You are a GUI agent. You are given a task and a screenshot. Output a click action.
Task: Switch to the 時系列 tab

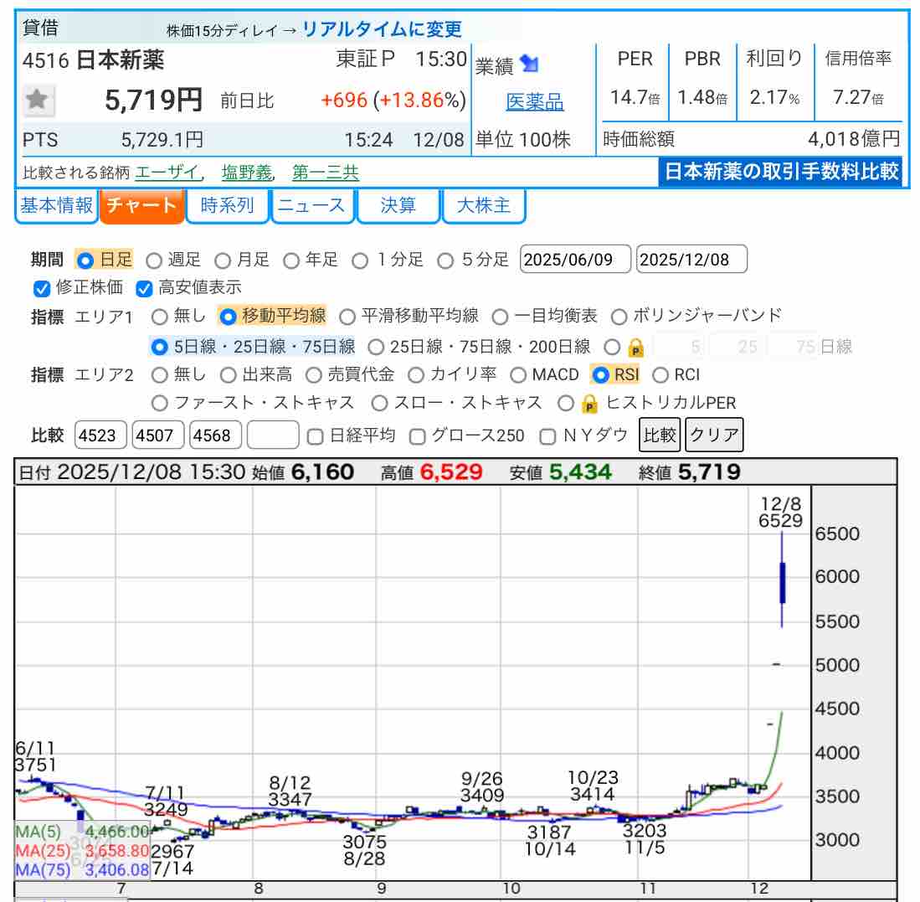coord(227,206)
